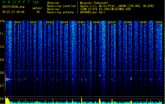The width and height of the screenshot is (165, 104).
Task: Select the Ogata-vill. Akita-Pref. JAPAN location text
Action: click(117, 6)
